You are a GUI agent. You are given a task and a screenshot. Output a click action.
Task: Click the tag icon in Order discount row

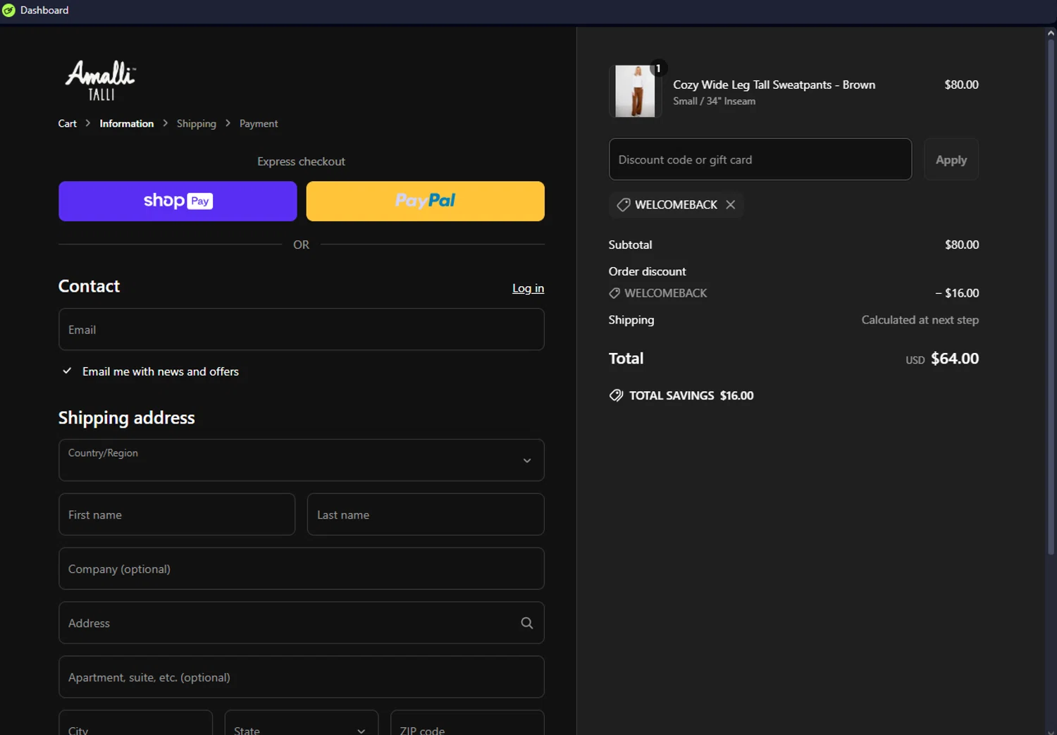tap(614, 293)
